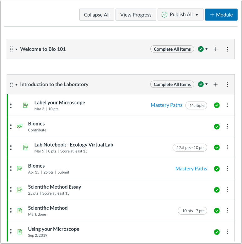This screenshot has height=244, width=242.
Task: Click the 17.5 pts - 10 pts range pill
Action: pos(190,147)
